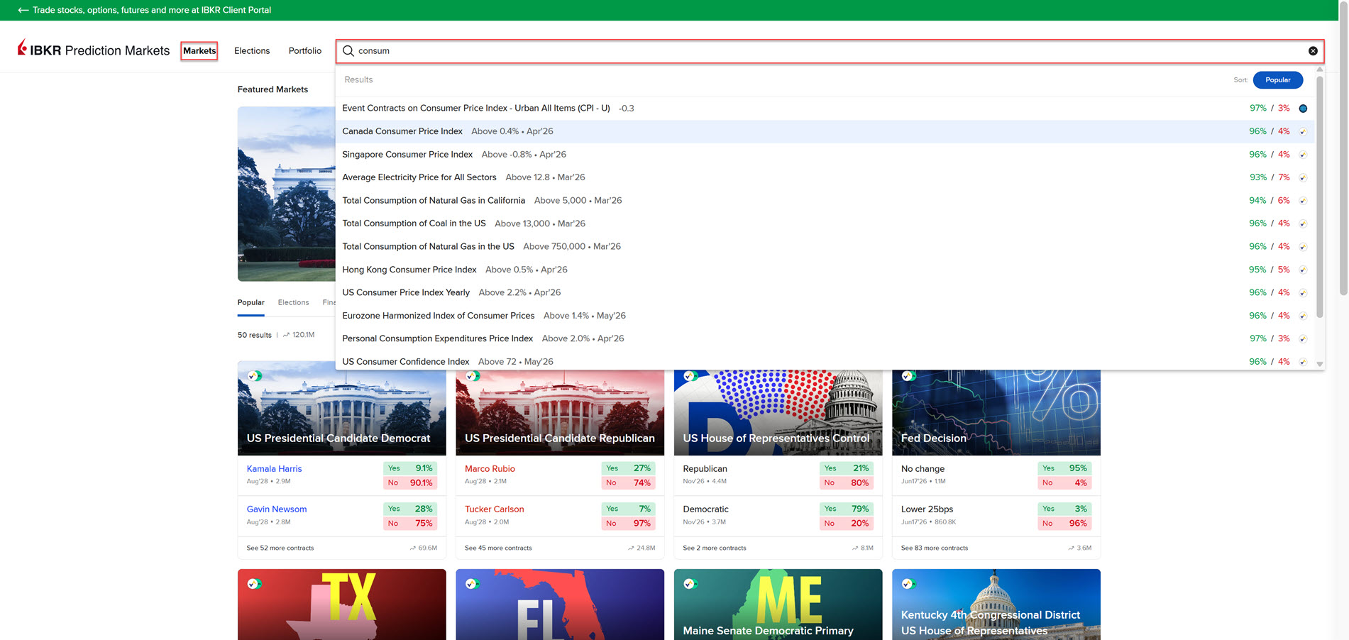Open the Fed Decision card image

(x=996, y=412)
